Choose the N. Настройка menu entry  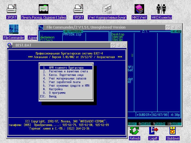point(66,89)
